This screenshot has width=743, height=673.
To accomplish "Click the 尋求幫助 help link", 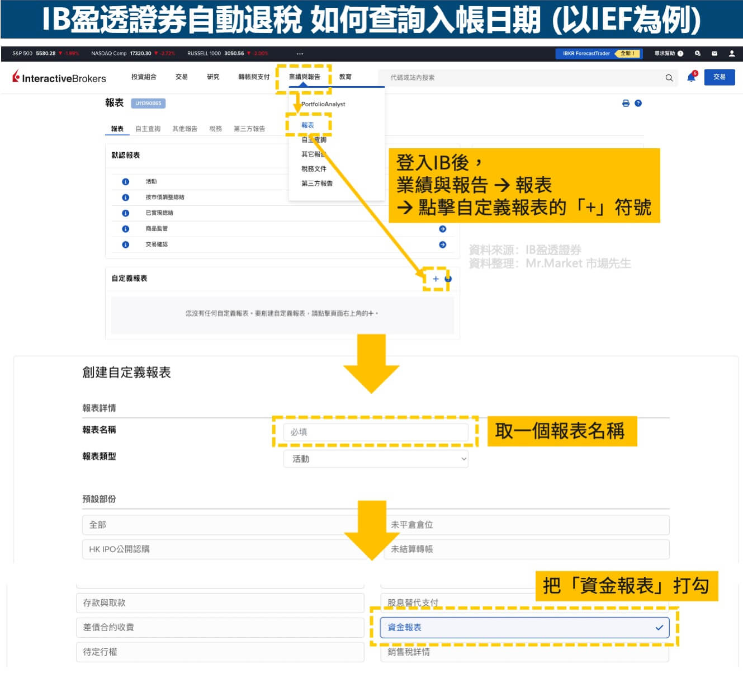I will [x=669, y=54].
